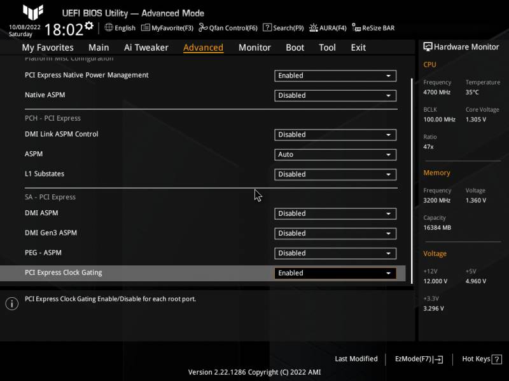Open AURA(F4) text label
509x381 pixels.
pyautogui.click(x=333, y=28)
